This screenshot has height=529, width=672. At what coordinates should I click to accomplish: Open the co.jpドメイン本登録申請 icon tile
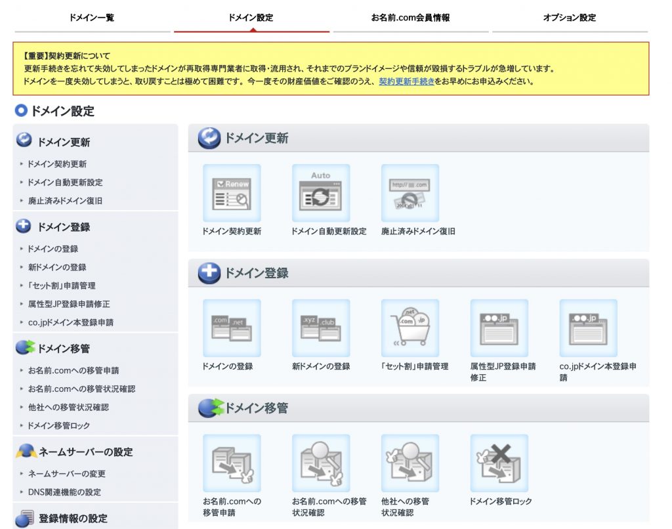click(589, 328)
